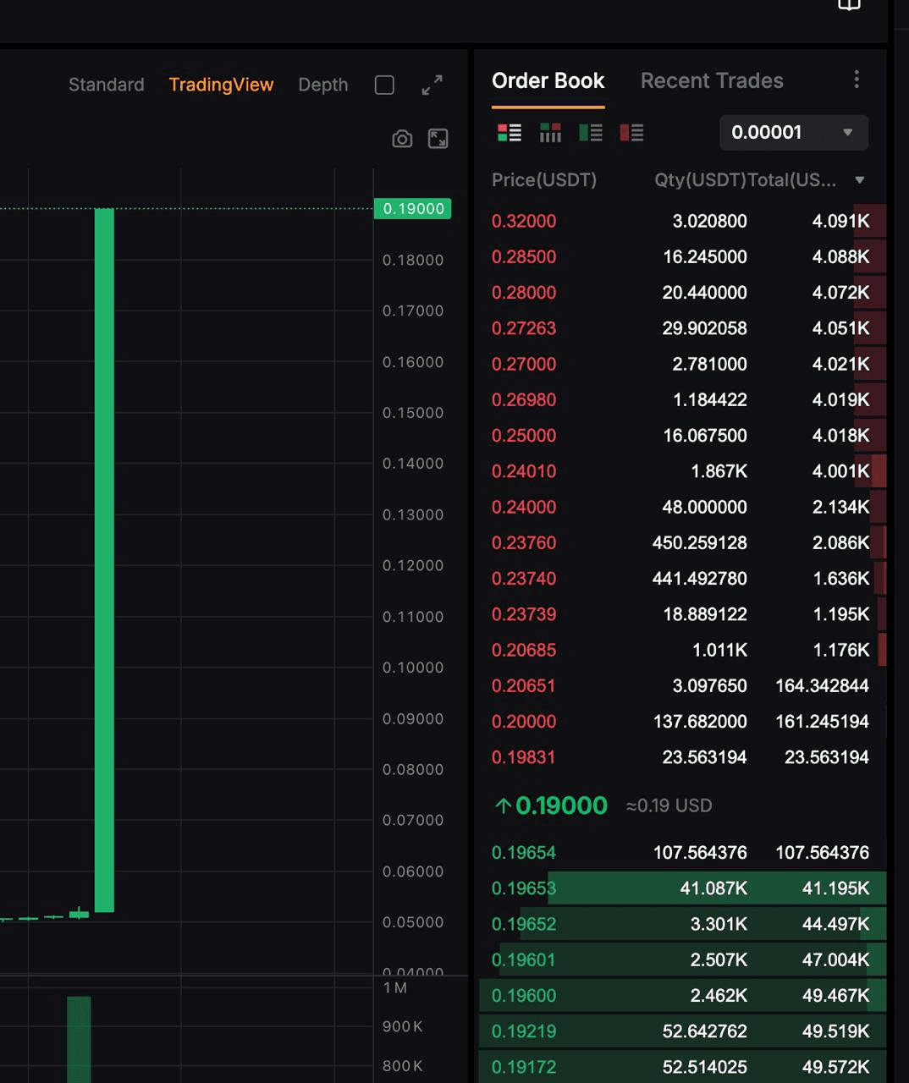The height and width of the screenshot is (1083, 909).
Task: Select the 0.23740 ask price
Action: (524, 579)
